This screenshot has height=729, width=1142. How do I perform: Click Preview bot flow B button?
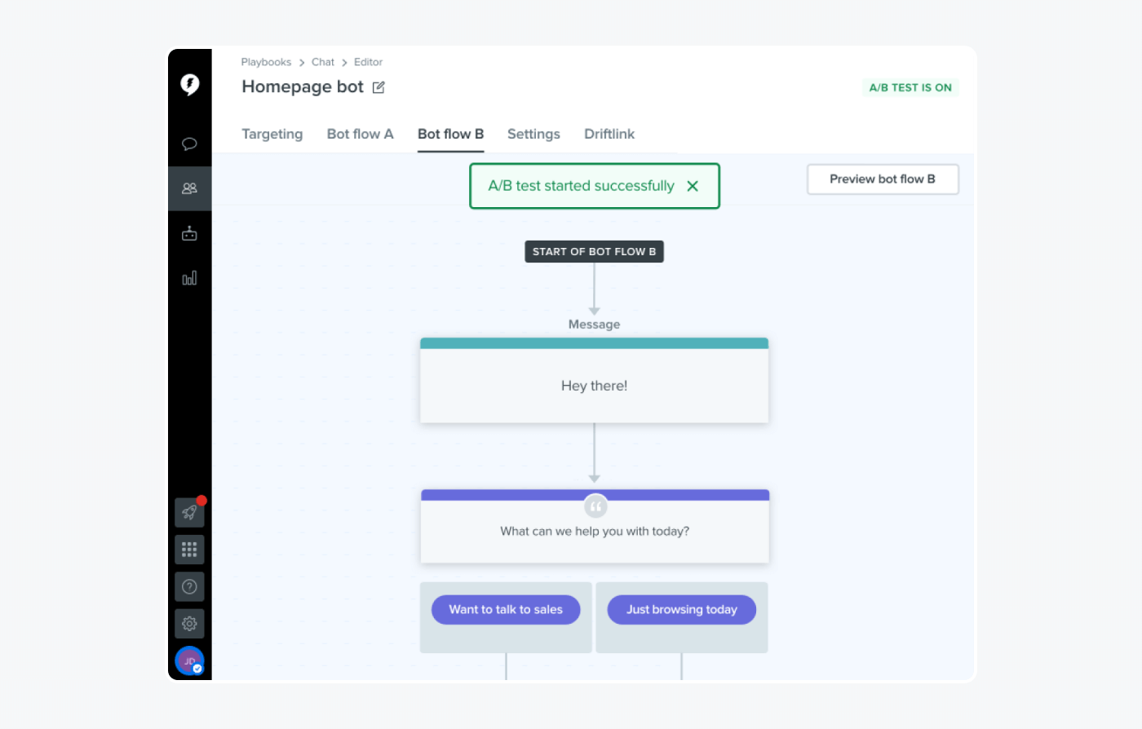pyautogui.click(x=883, y=179)
